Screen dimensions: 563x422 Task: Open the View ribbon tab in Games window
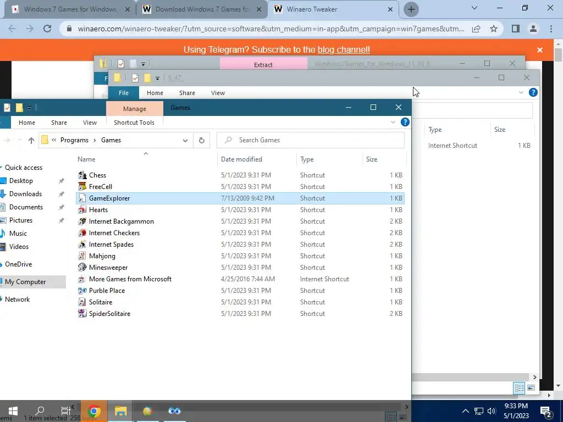coord(90,123)
